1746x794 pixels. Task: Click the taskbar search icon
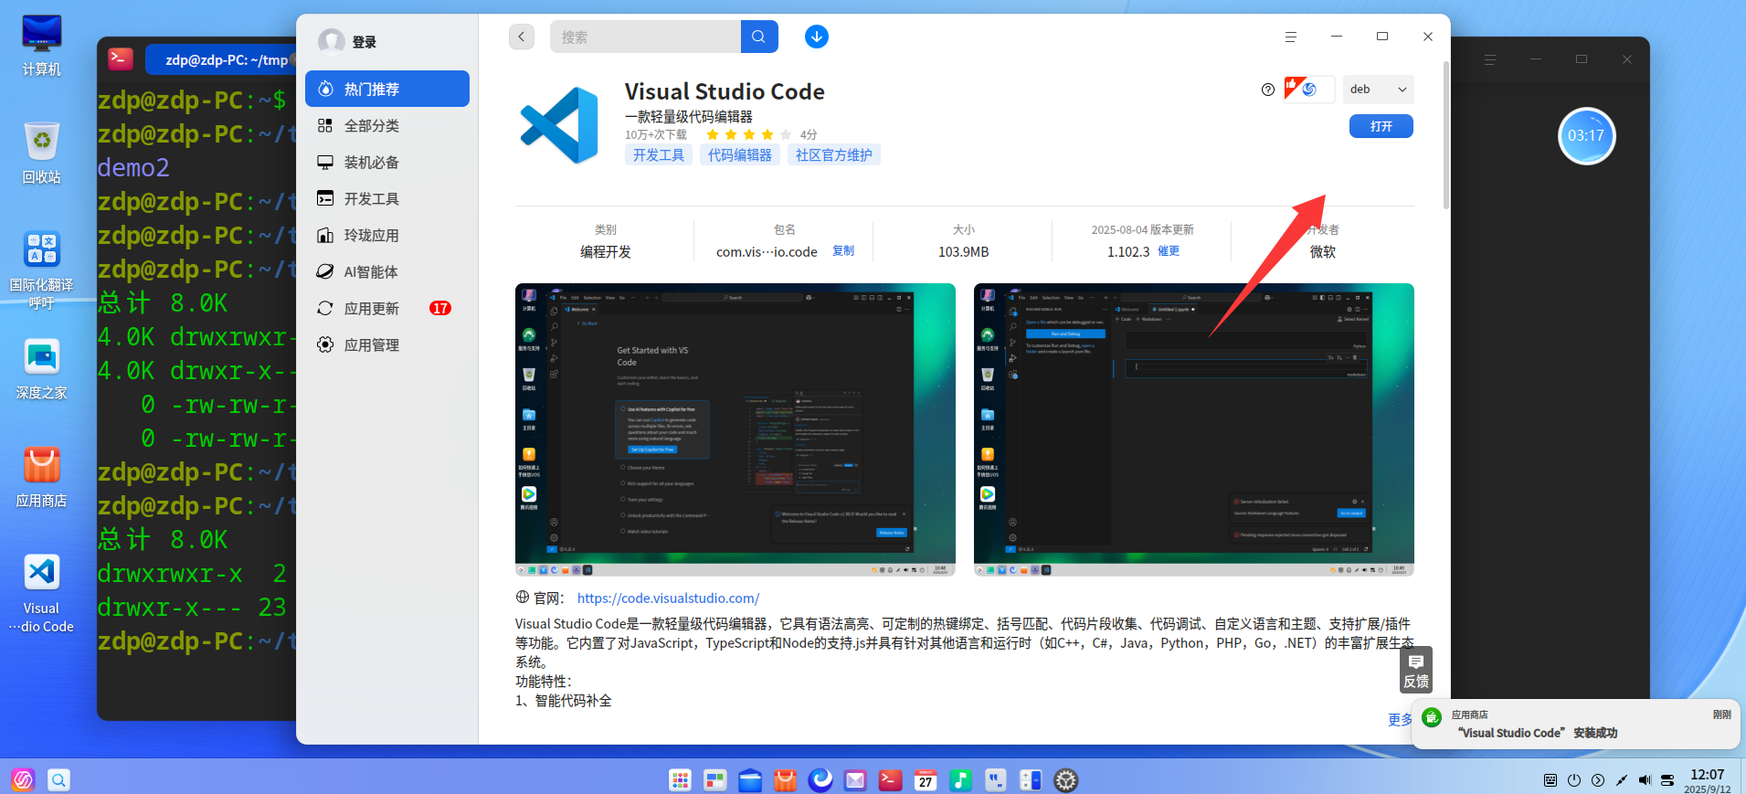coord(58,779)
